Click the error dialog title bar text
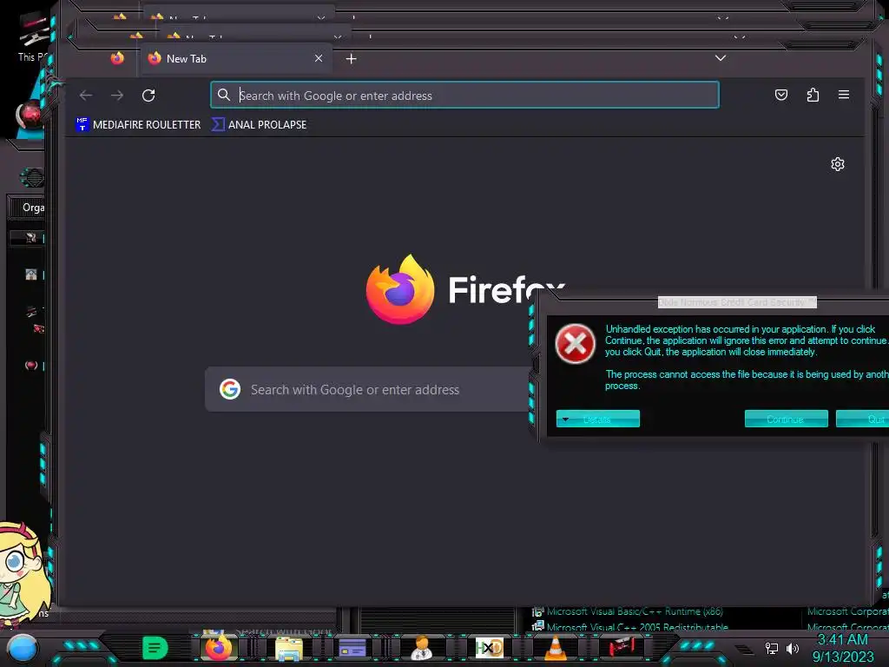The width and height of the screenshot is (889, 667). coord(737,302)
